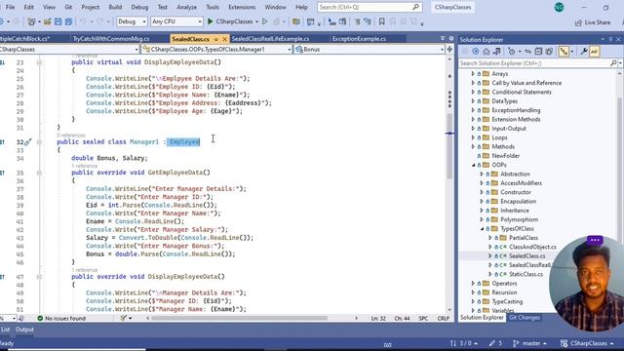Switch to SealedClassRealLifeExample.cs tab
Image resolution: width=624 pixels, height=351 pixels.
click(x=270, y=39)
